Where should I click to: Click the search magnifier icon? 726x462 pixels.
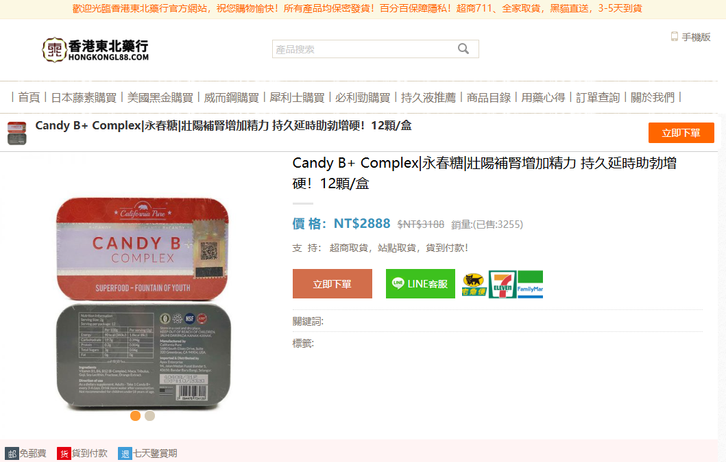tap(463, 49)
